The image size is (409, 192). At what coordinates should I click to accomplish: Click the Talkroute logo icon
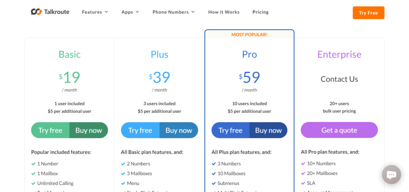click(36, 12)
